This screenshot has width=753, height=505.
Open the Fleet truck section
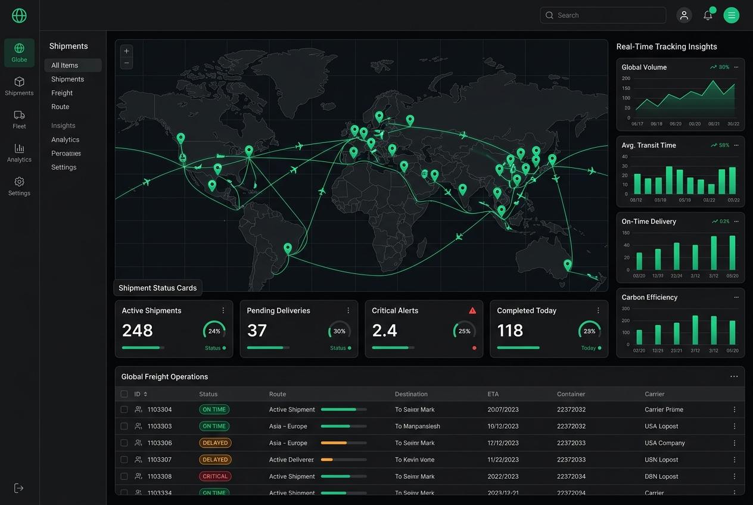tap(19, 119)
